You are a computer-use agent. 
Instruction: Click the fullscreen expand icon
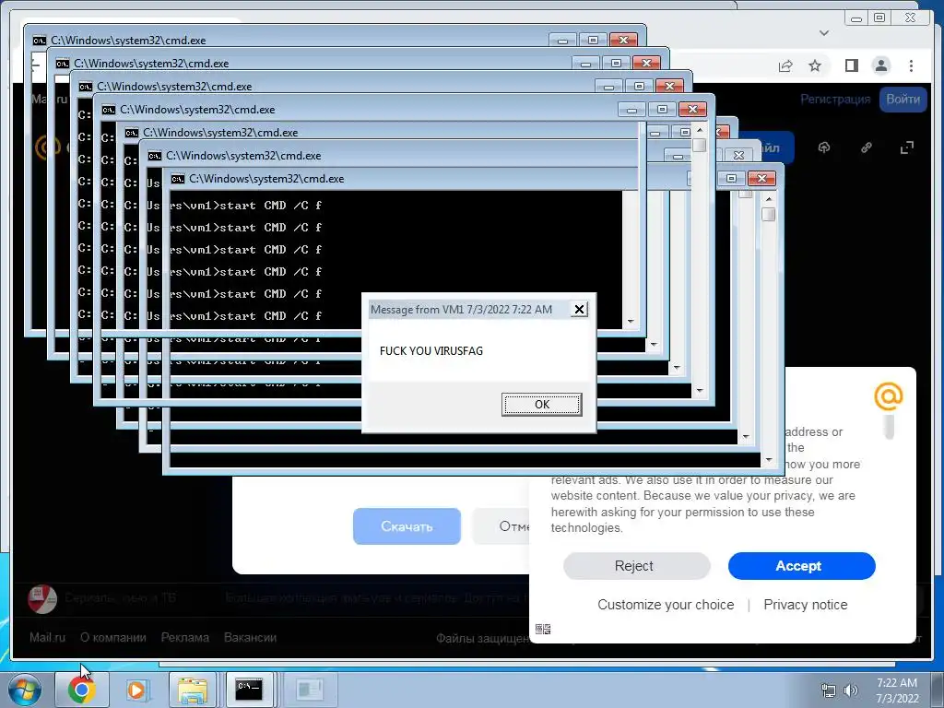(907, 147)
